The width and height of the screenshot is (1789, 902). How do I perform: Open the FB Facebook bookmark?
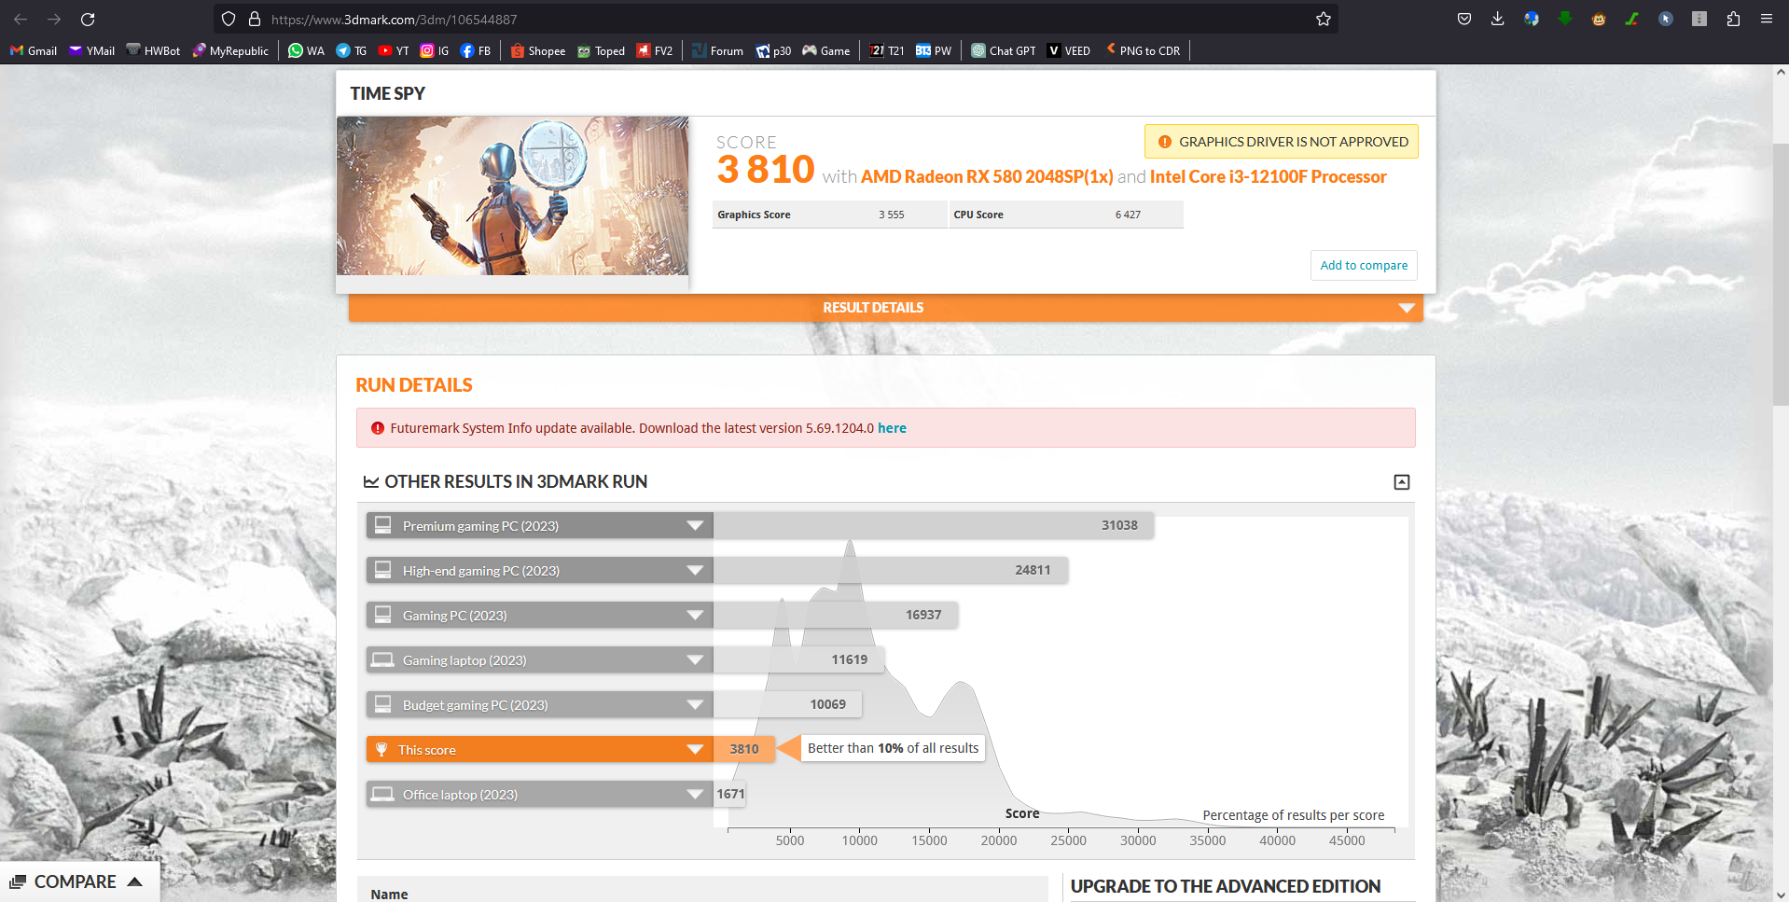[476, 50]
